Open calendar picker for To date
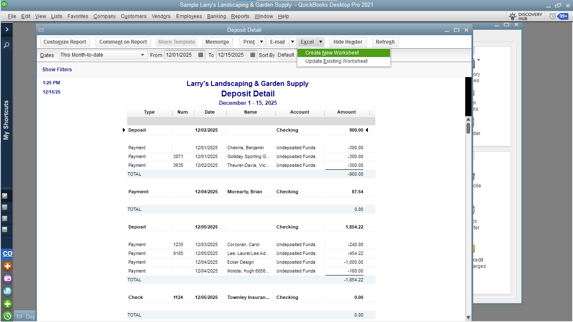Viewport: 573px width, 322px height. (253, 55)
